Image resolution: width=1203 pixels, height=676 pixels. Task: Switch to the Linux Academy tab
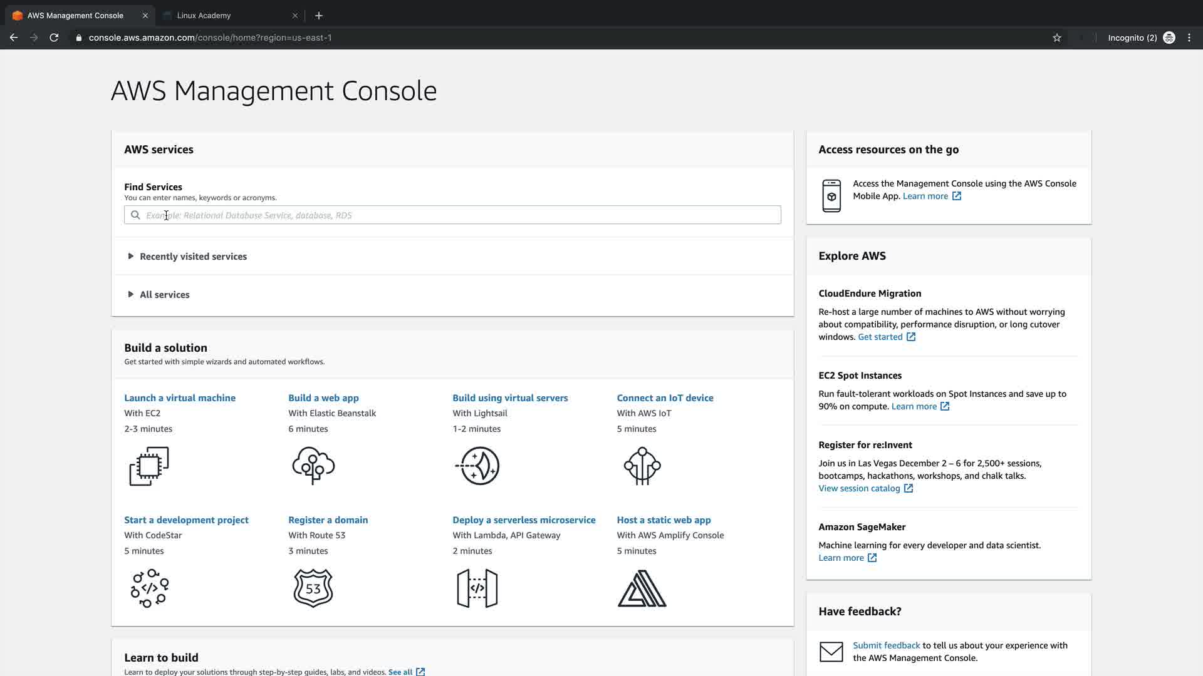point(204,16)
